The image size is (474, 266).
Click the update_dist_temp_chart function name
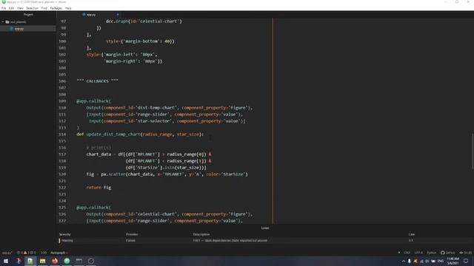point(113,134)
